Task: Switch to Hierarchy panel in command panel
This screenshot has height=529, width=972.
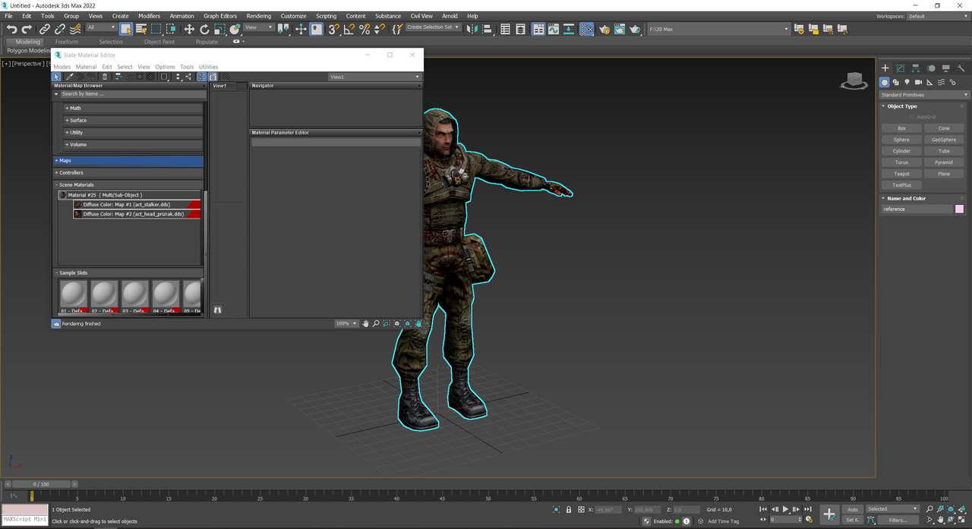Action: [x=916, y=68]
